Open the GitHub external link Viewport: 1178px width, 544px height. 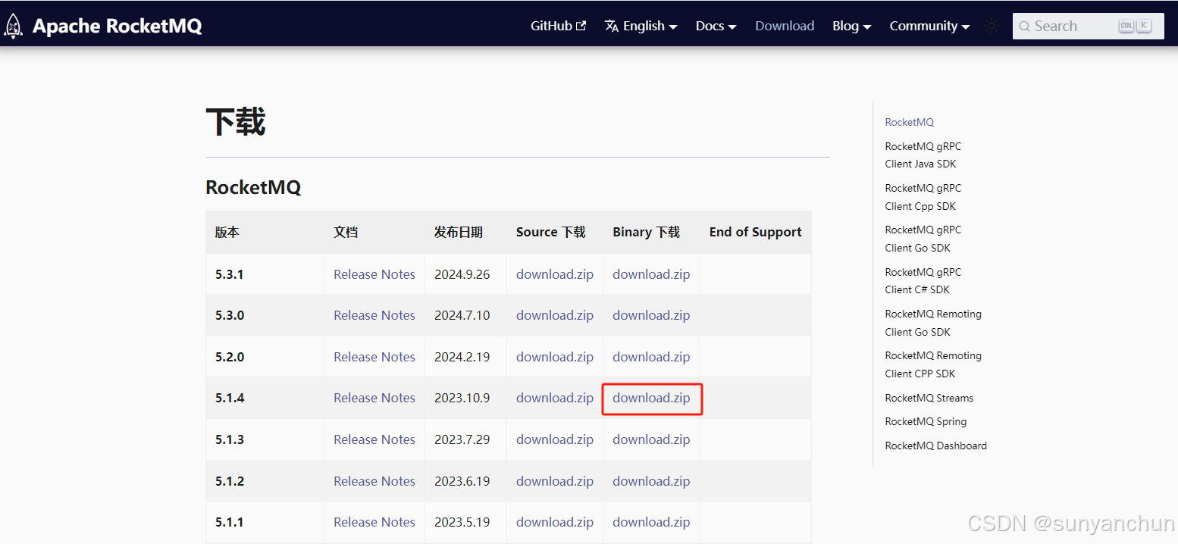558,26
